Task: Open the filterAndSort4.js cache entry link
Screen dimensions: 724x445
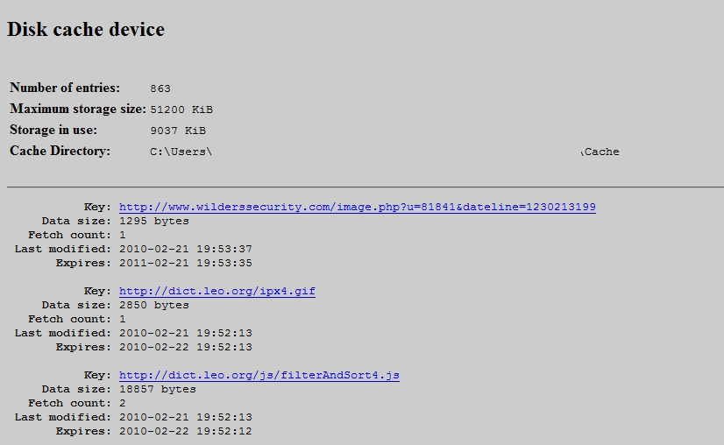Action: [x=259, y=375]
